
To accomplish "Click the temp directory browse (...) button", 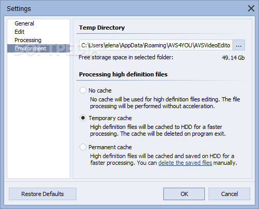I will 239,45.
